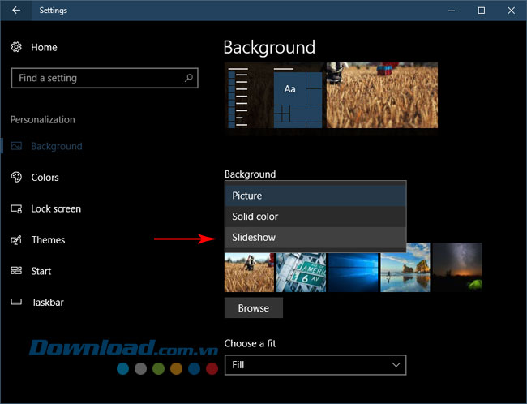Click the Taskbar icon in sidebar
This screenshot has height=404, width=527.
(x=16, y=303)
